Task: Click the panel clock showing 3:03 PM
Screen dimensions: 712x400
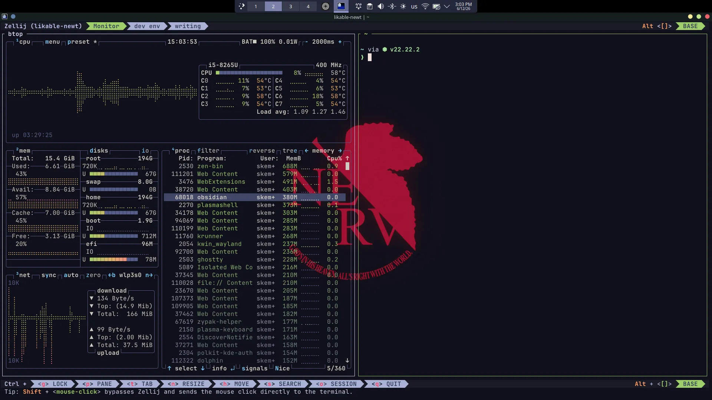Action: (464, 6)
